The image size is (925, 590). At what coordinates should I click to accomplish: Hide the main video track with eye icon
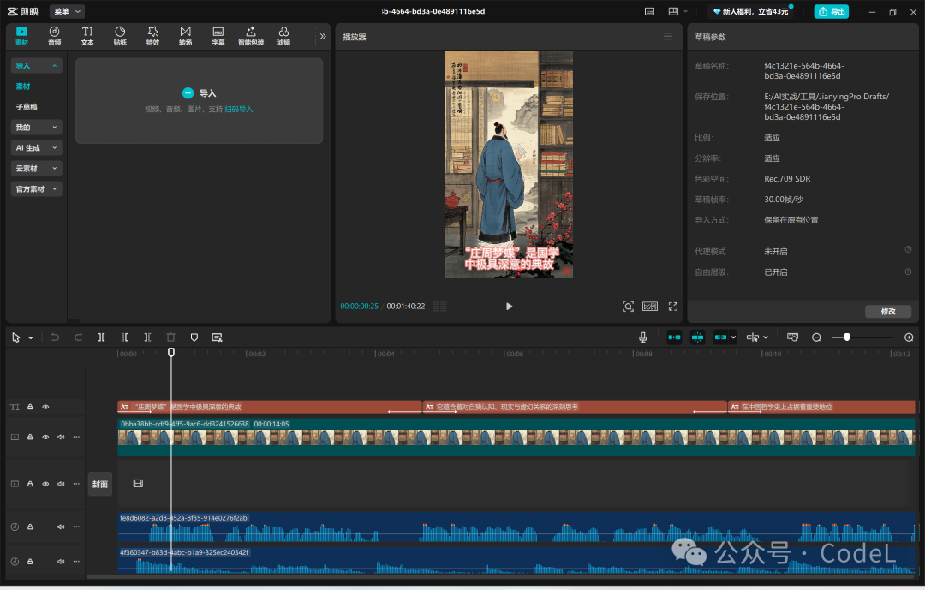click(45, 438)
